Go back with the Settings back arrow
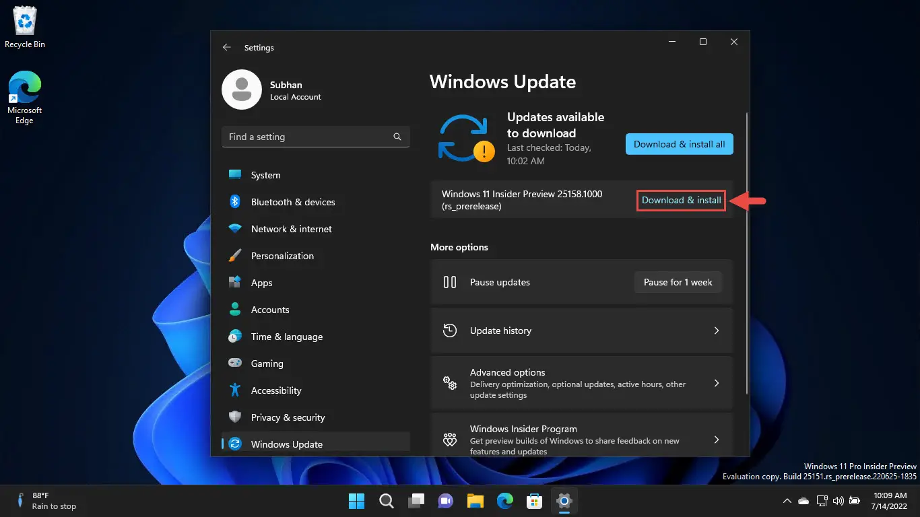Image resolution: width=920 pixels, height=517 pixels. (x=227, y=48)
